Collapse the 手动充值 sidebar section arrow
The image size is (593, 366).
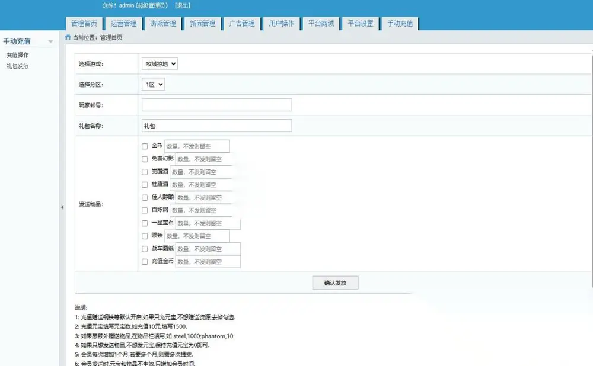pos(50,41)
